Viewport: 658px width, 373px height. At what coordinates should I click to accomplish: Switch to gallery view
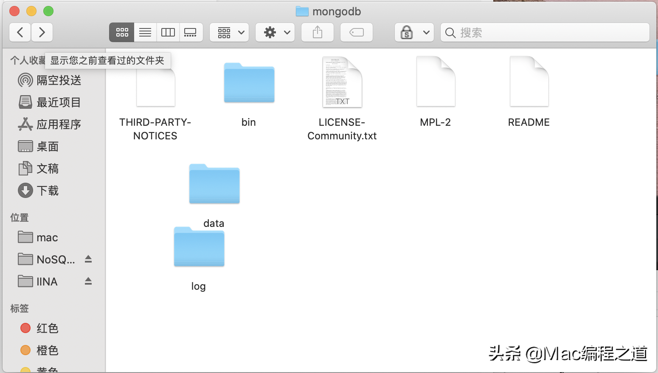191,32
